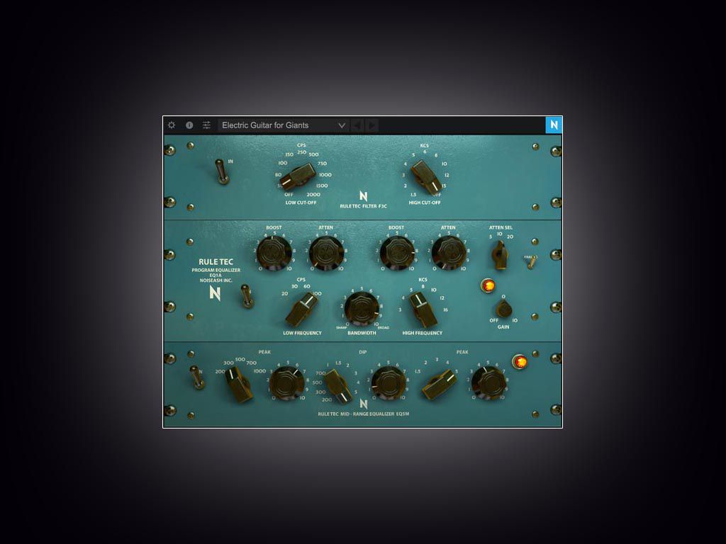Image resolution: width=726 pixels, height=544 pixels.
Task: Click the blue Noiseash logo icon
Action: click(554, 125)
